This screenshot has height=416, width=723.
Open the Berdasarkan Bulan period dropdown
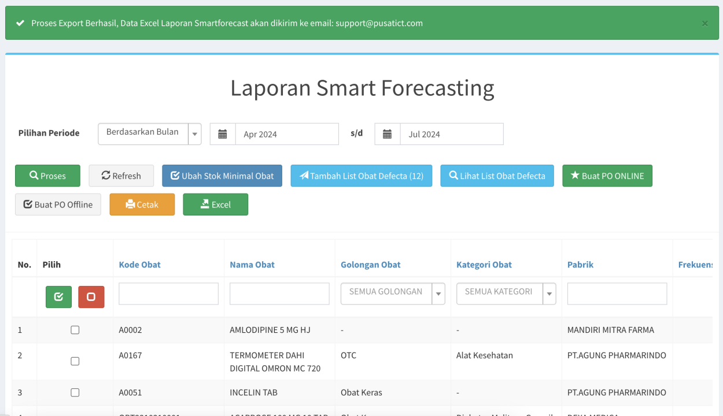(x=149, y=133)
